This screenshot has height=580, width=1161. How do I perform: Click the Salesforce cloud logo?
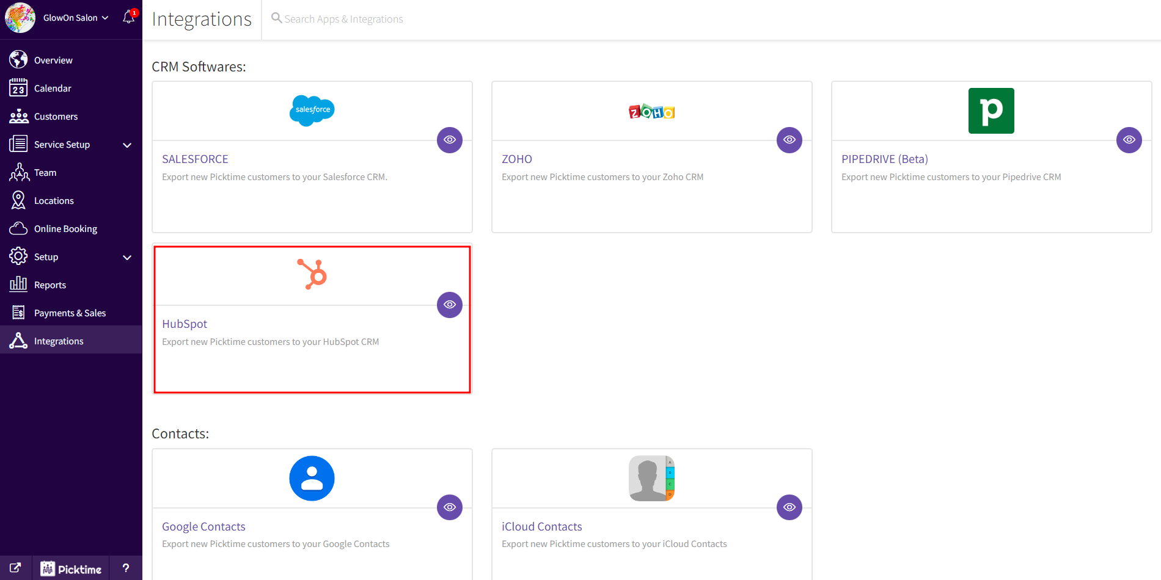(x=312, y=111)
